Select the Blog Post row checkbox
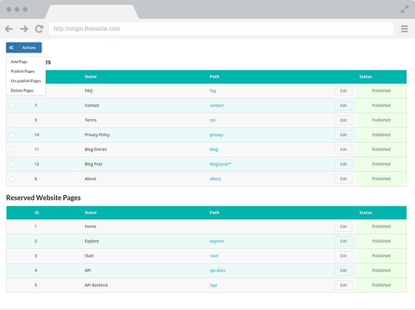 [x=12, y=164]
